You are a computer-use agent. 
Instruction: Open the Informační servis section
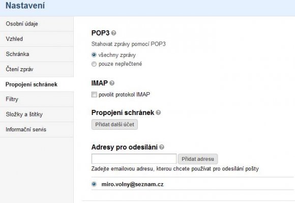coord(37,129)
